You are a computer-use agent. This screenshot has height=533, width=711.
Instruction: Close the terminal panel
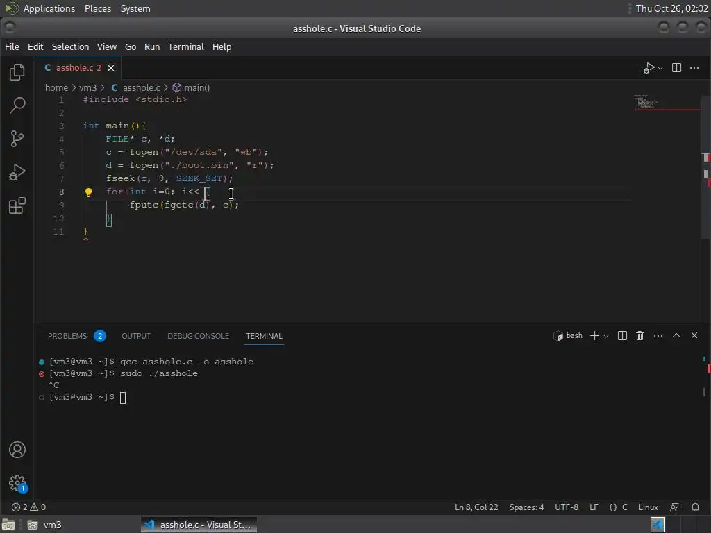[x=694, y=335]
